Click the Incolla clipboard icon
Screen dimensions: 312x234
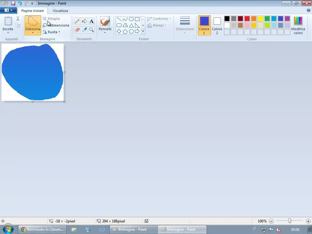tap(8, 21)
